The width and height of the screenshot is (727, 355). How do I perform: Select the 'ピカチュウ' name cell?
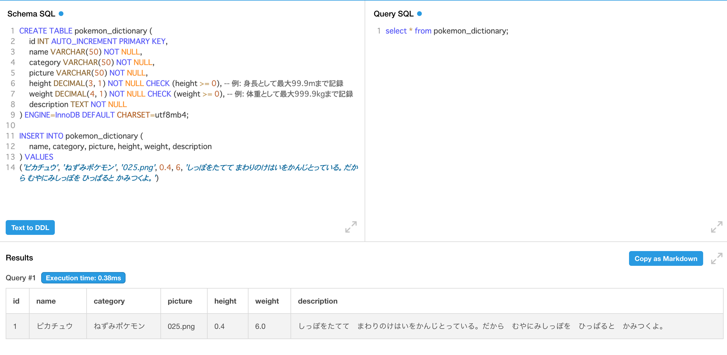tap(58, 326)
